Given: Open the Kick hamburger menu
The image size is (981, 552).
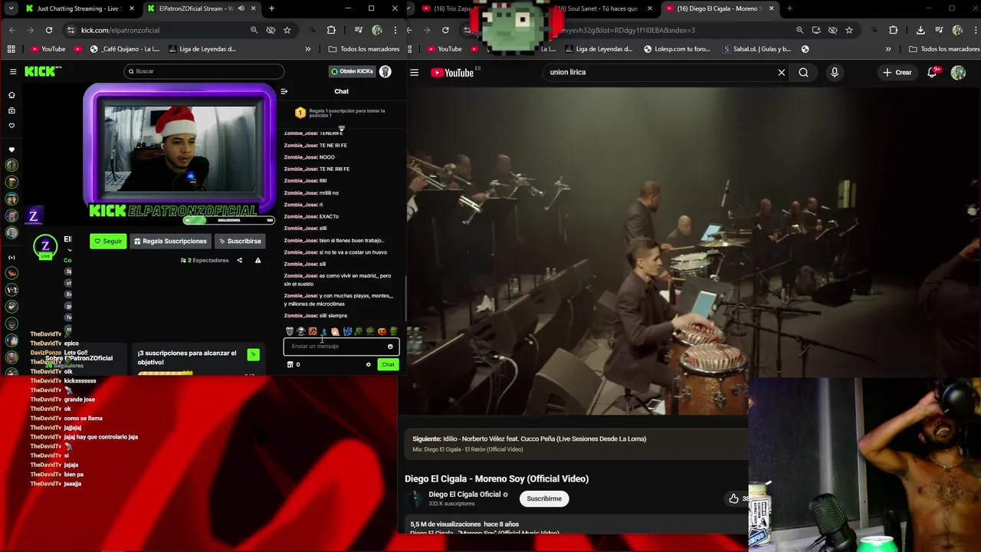Looking at the screenshot, I should tap(13, 71).
